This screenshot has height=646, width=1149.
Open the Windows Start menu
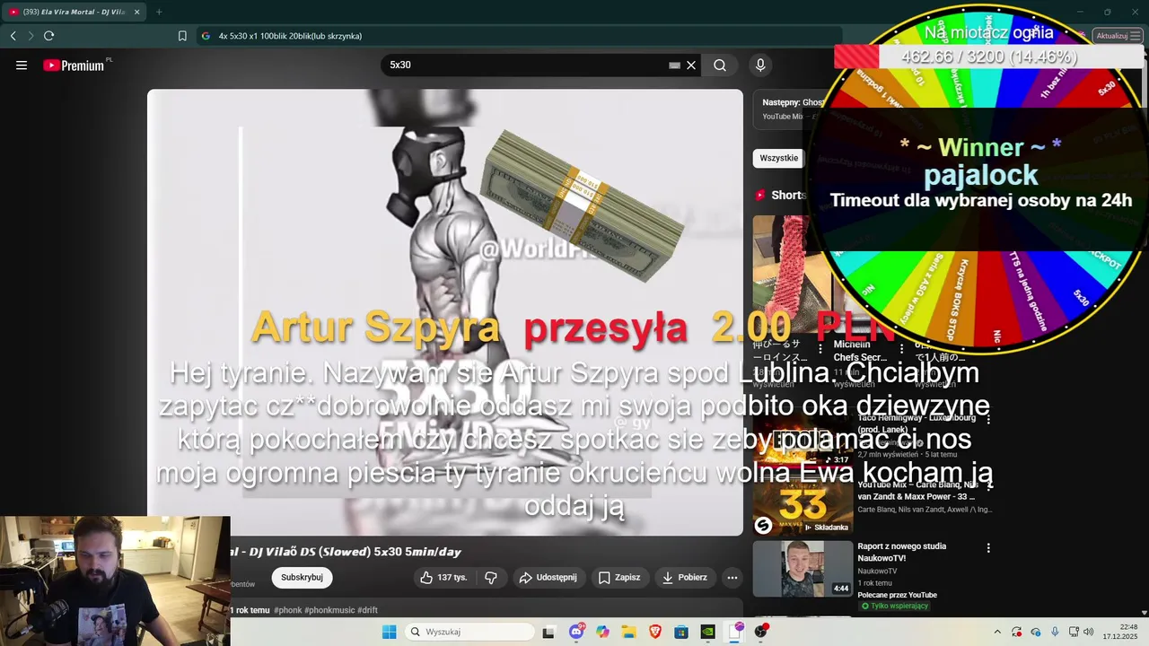click(x=389, y=632)
